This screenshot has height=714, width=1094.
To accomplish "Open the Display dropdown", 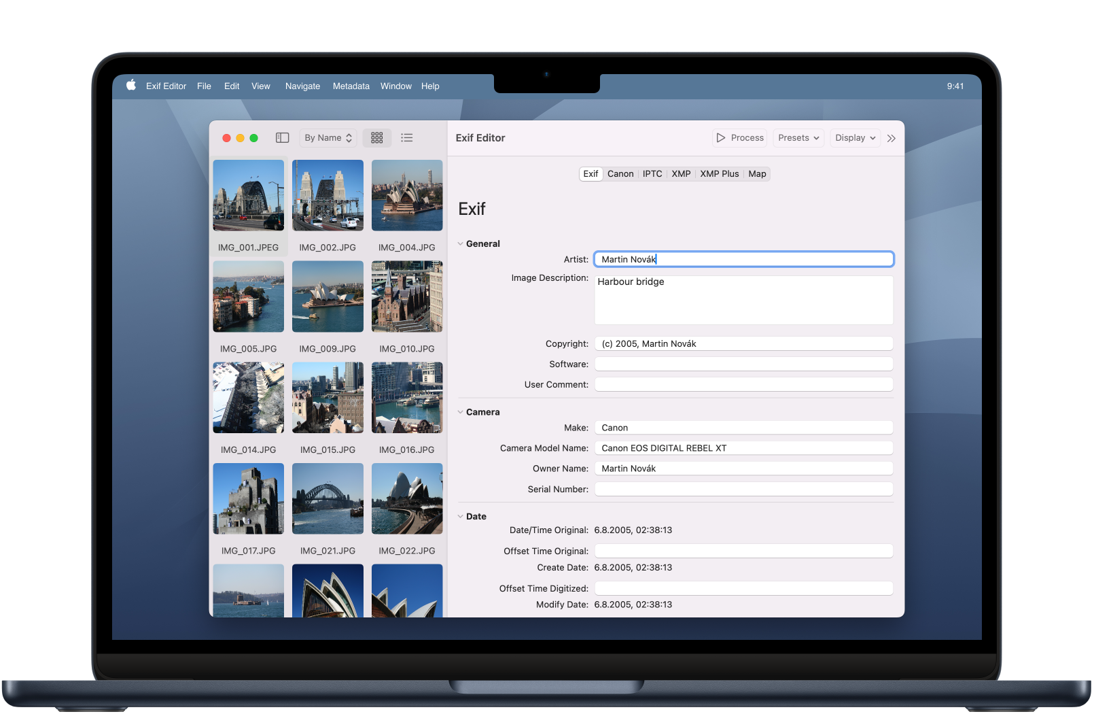I will 854,137.
